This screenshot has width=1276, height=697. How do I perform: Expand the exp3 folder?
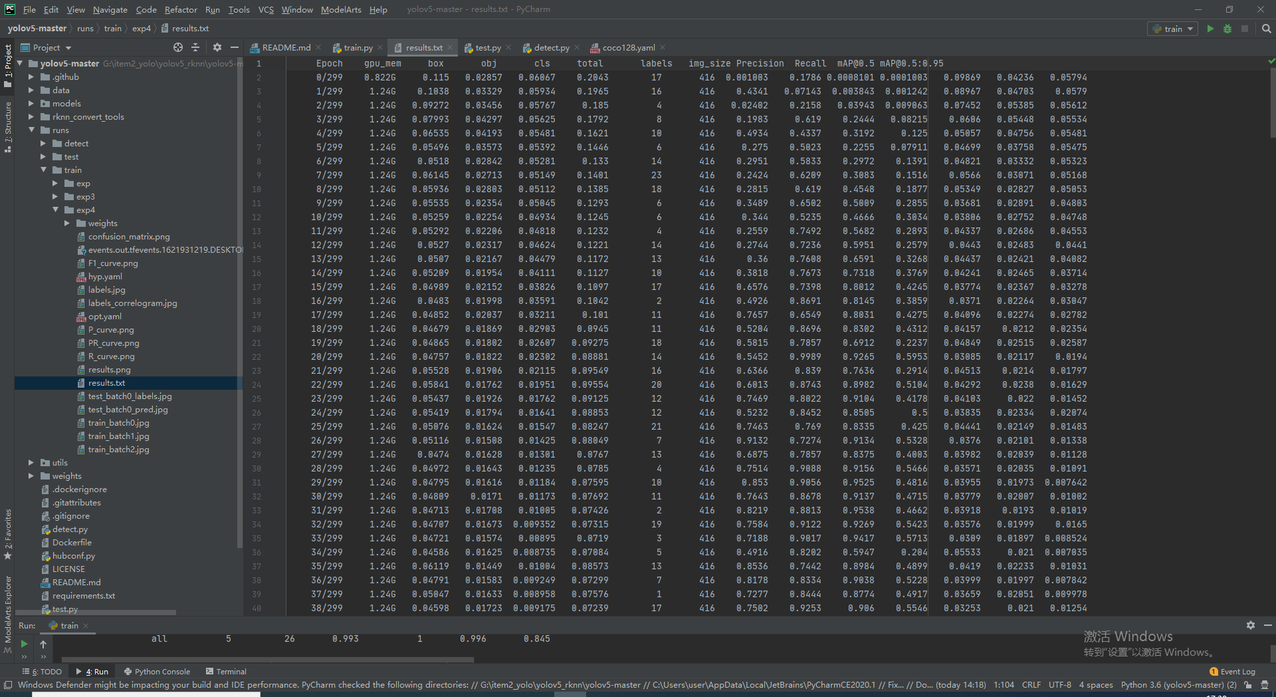pos(56,197)
